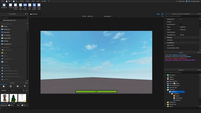The width and height of the screenshot is (201, 113).
Task: Select the ServerStorage icon in Explorer
Action: click(x=168, y=88)
